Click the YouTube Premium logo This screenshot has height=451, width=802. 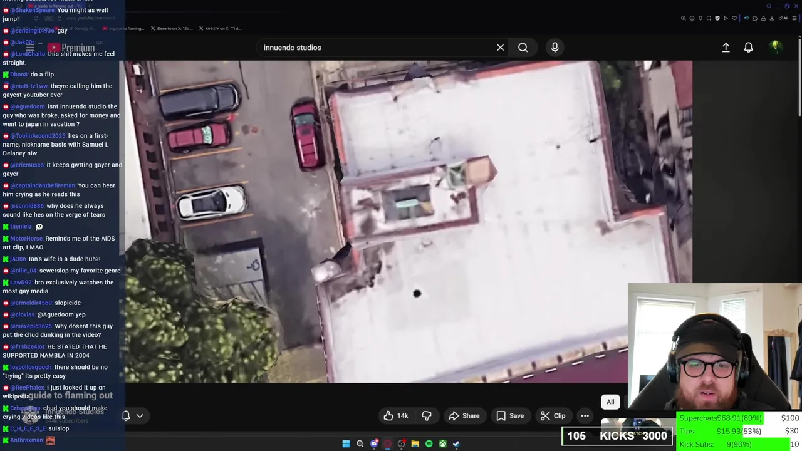71,48
